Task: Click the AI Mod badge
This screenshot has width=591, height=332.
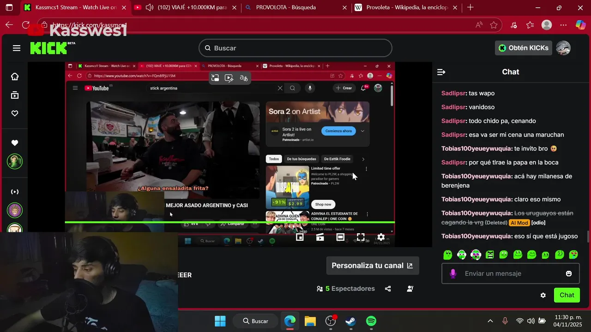Action: pyautogui.click(x=519, y=223)
